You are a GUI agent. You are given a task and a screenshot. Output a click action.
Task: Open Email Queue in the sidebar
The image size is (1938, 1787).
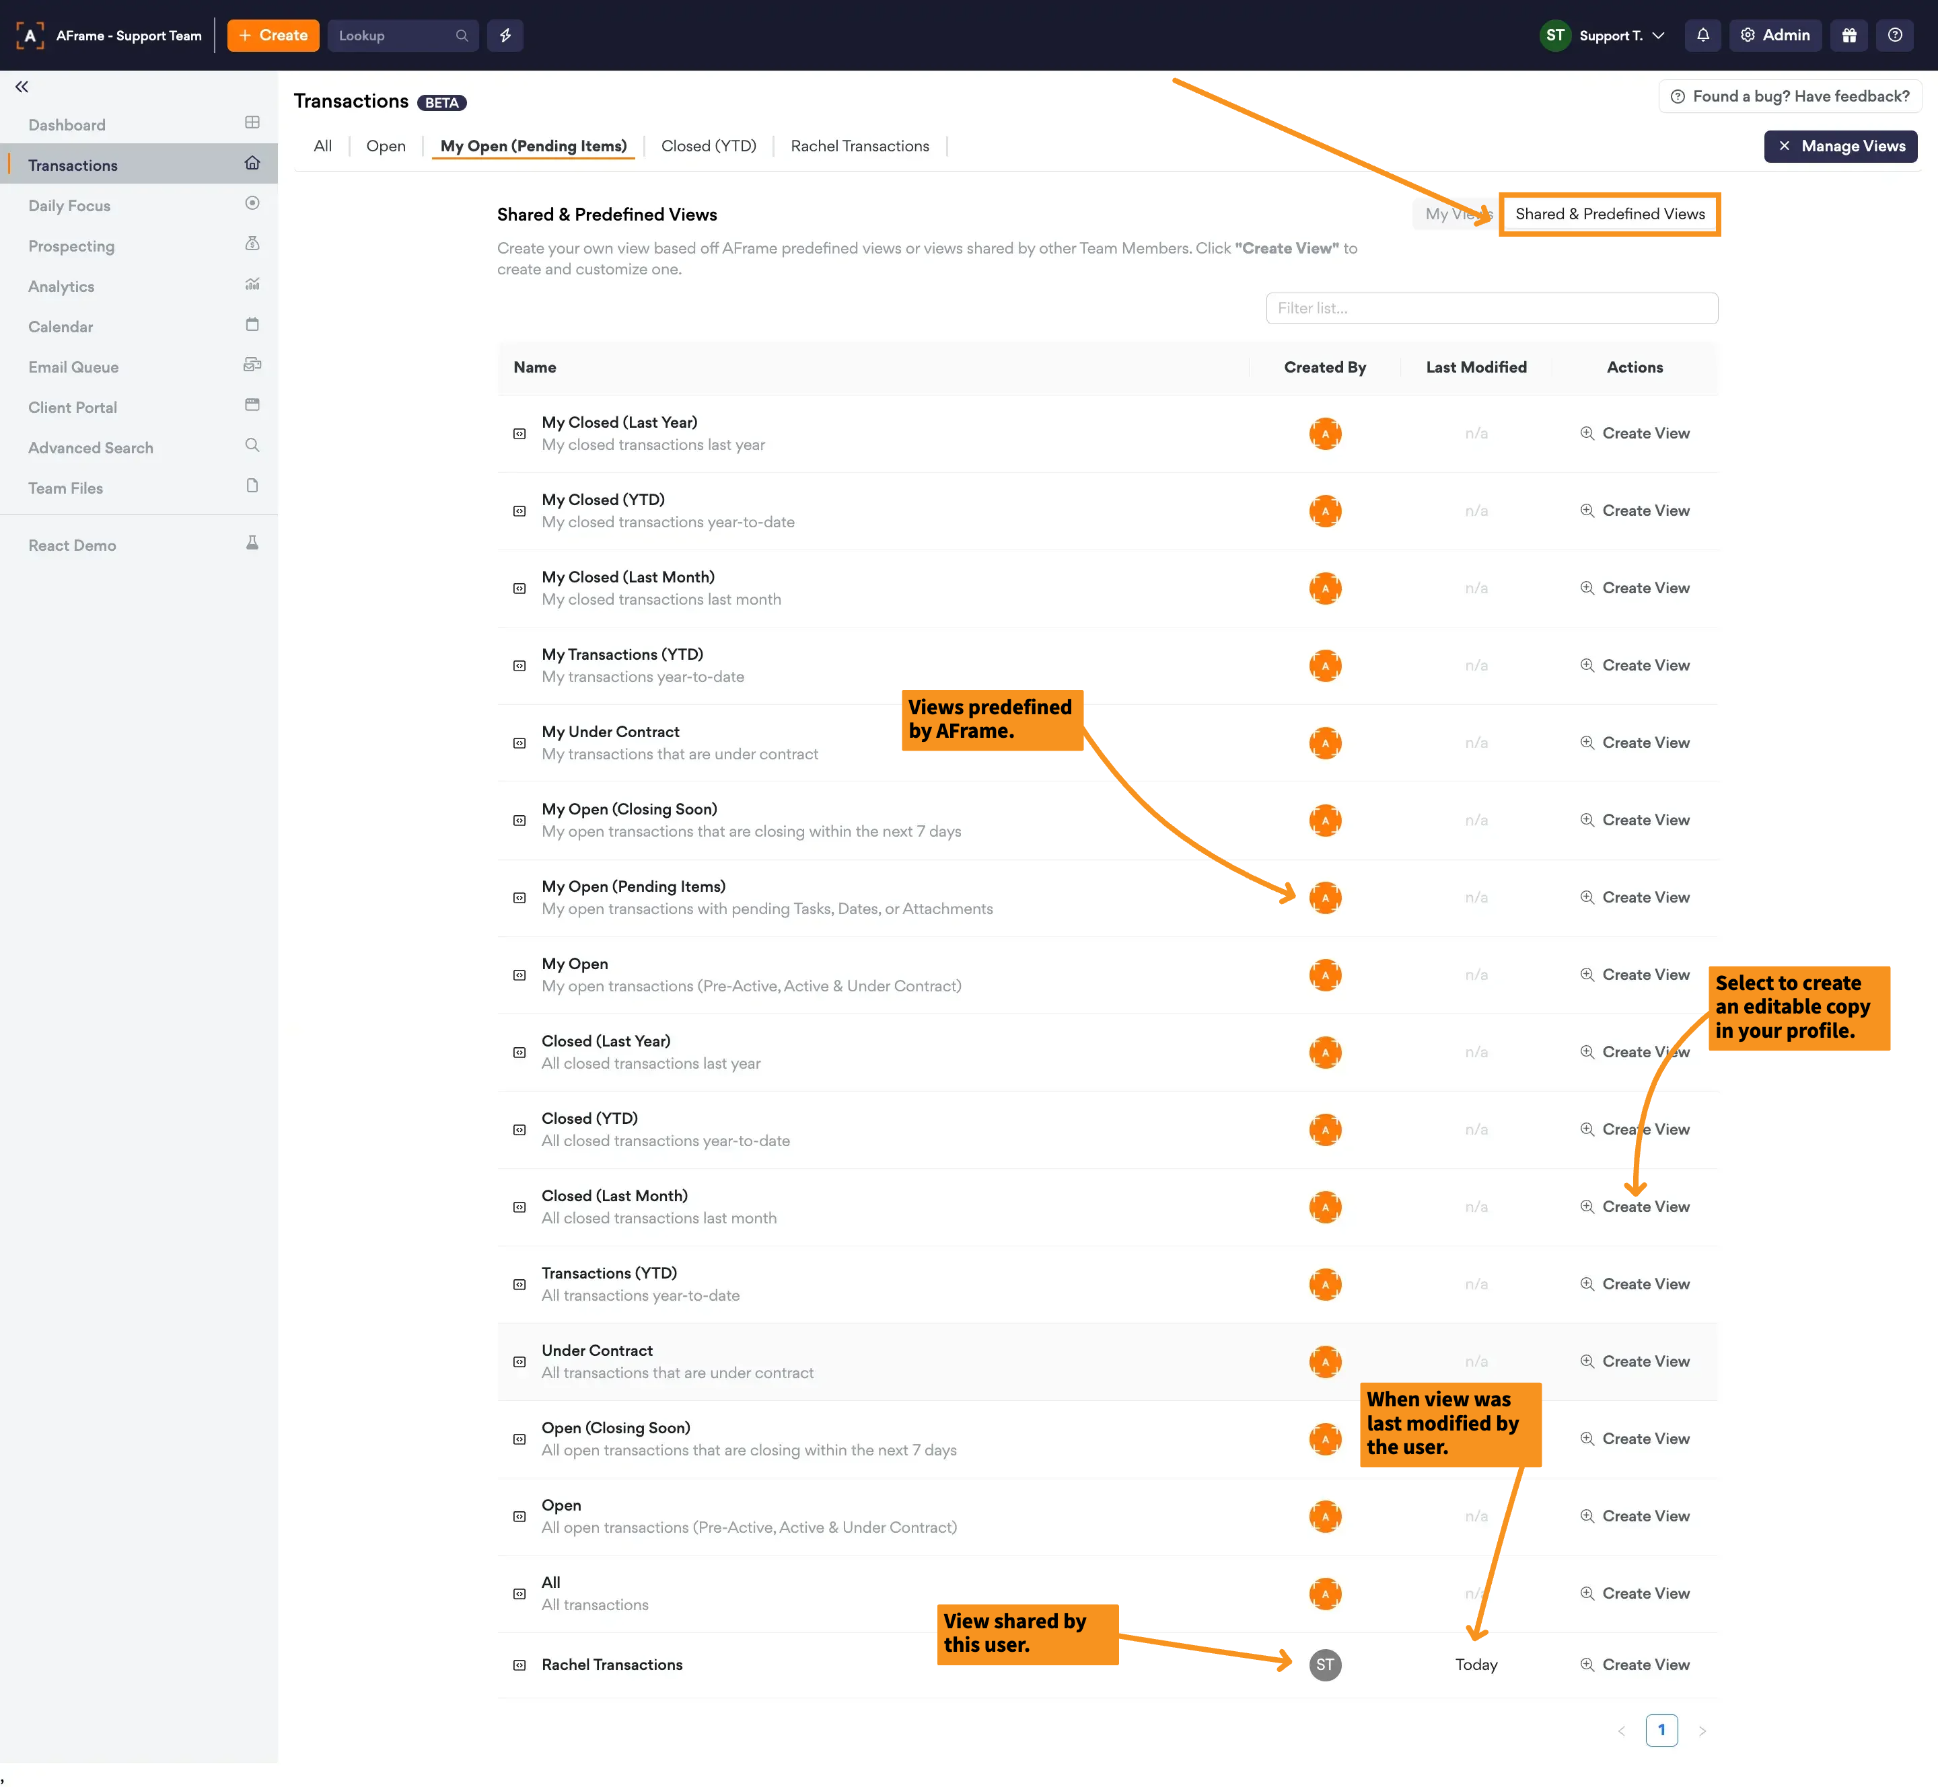73,367
